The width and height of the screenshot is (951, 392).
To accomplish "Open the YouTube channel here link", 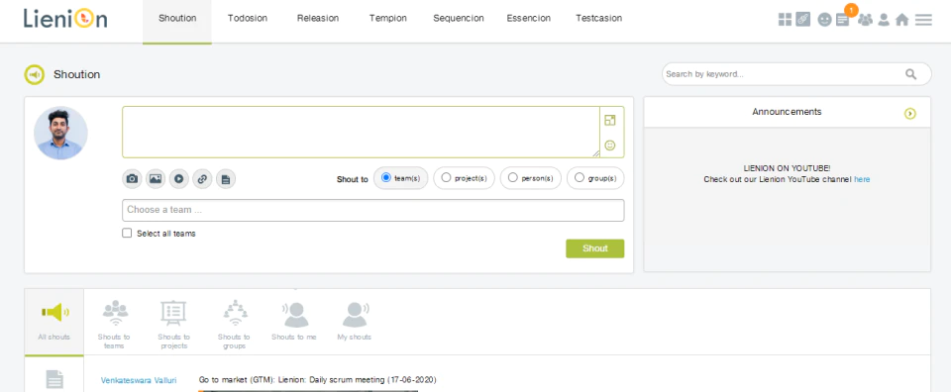I will pyautogui.click(x=862, y=179).
